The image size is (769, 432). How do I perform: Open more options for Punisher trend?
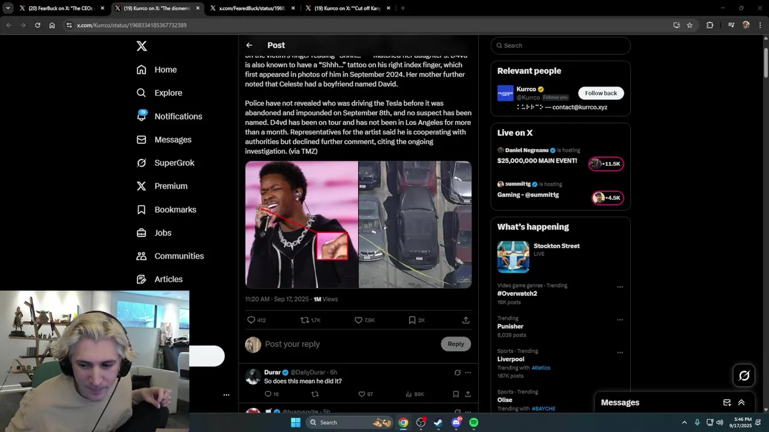click(620, 320)
